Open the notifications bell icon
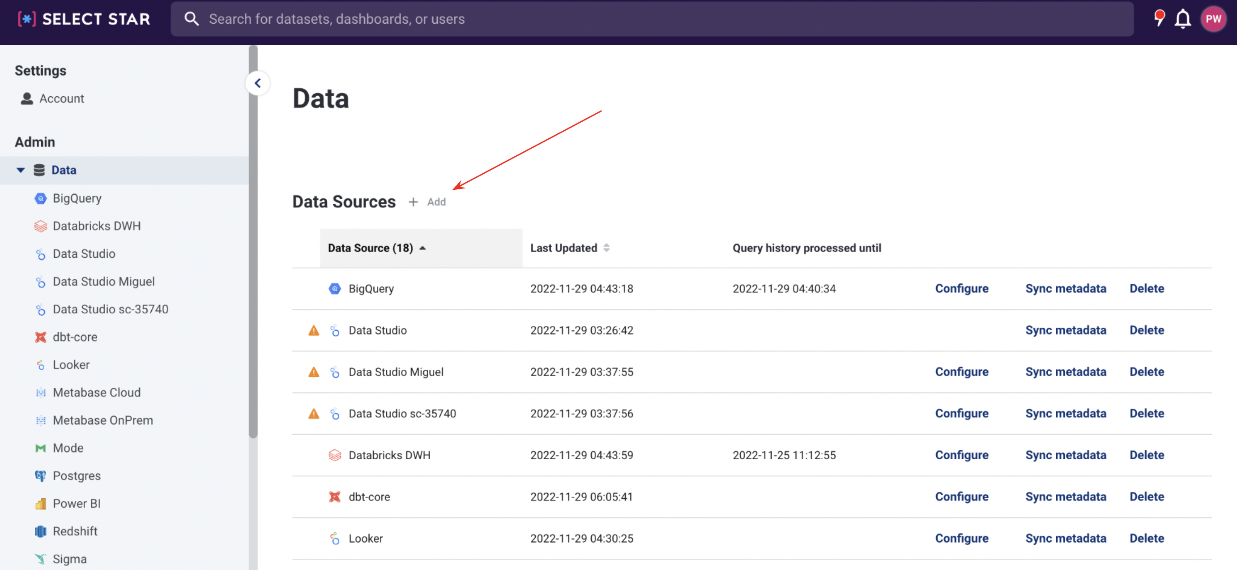 tap(1182, 19)
